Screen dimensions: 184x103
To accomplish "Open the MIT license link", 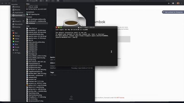I will [x=120, y=98].
